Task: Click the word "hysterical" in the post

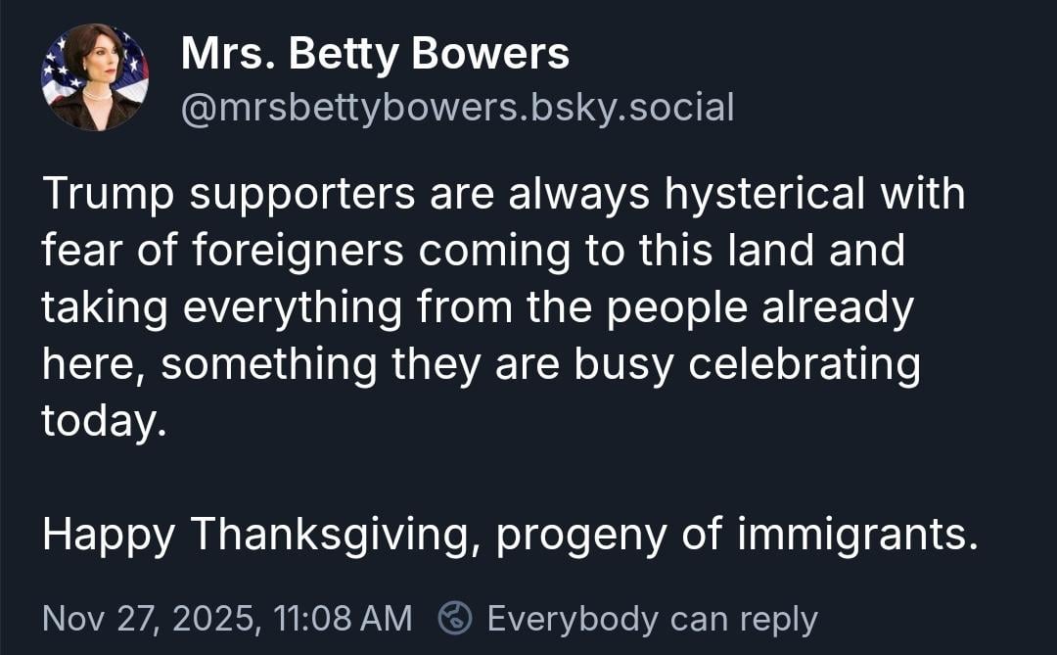Action: (x=765, y=194)
